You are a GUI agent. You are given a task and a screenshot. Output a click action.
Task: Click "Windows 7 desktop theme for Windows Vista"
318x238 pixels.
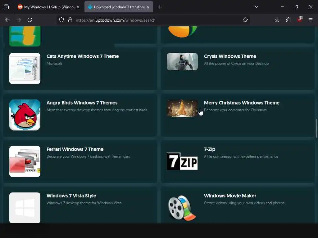(x=84, y=203)
